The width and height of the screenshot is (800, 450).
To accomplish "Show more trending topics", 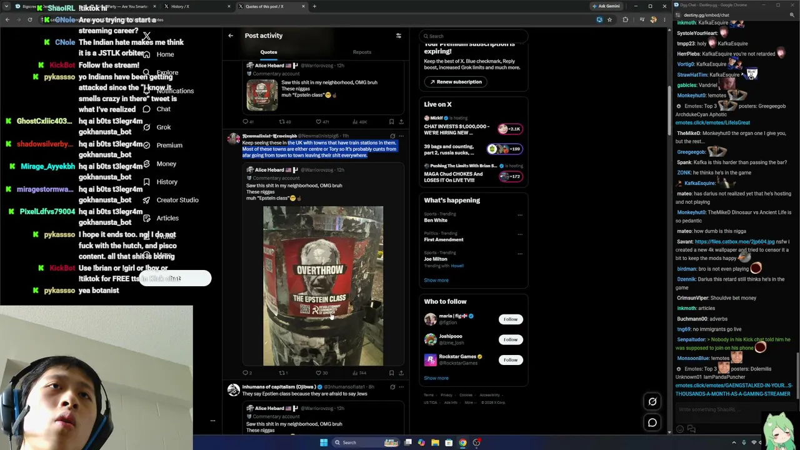I will point(436,280).
